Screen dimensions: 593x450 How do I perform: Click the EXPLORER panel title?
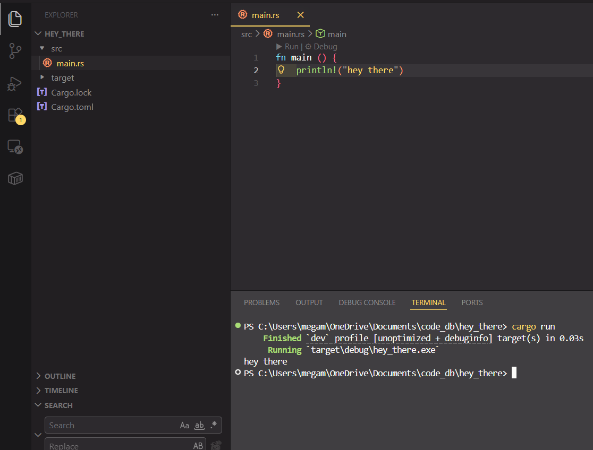tap(61, 15)
